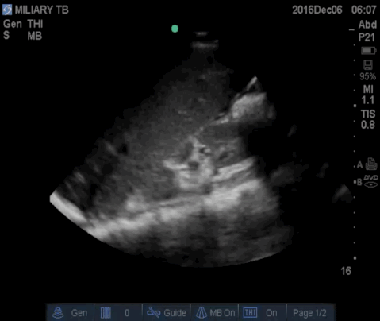Click the time 06:07

pyautogui.click(x=364, y=10)
